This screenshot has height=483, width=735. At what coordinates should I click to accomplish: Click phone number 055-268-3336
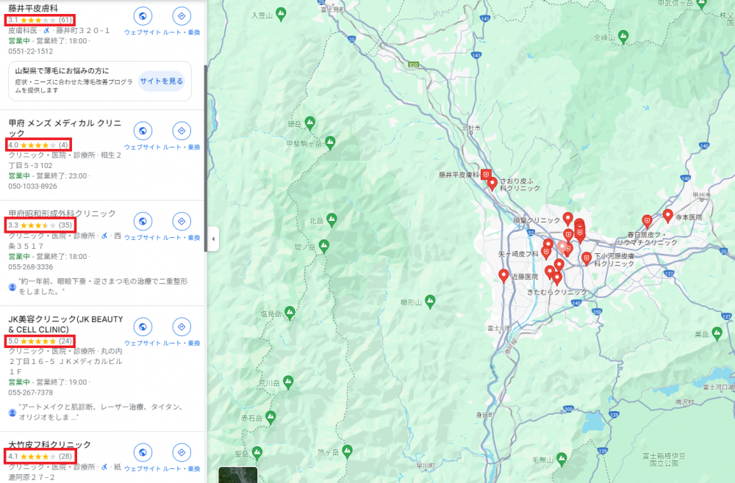30,266
